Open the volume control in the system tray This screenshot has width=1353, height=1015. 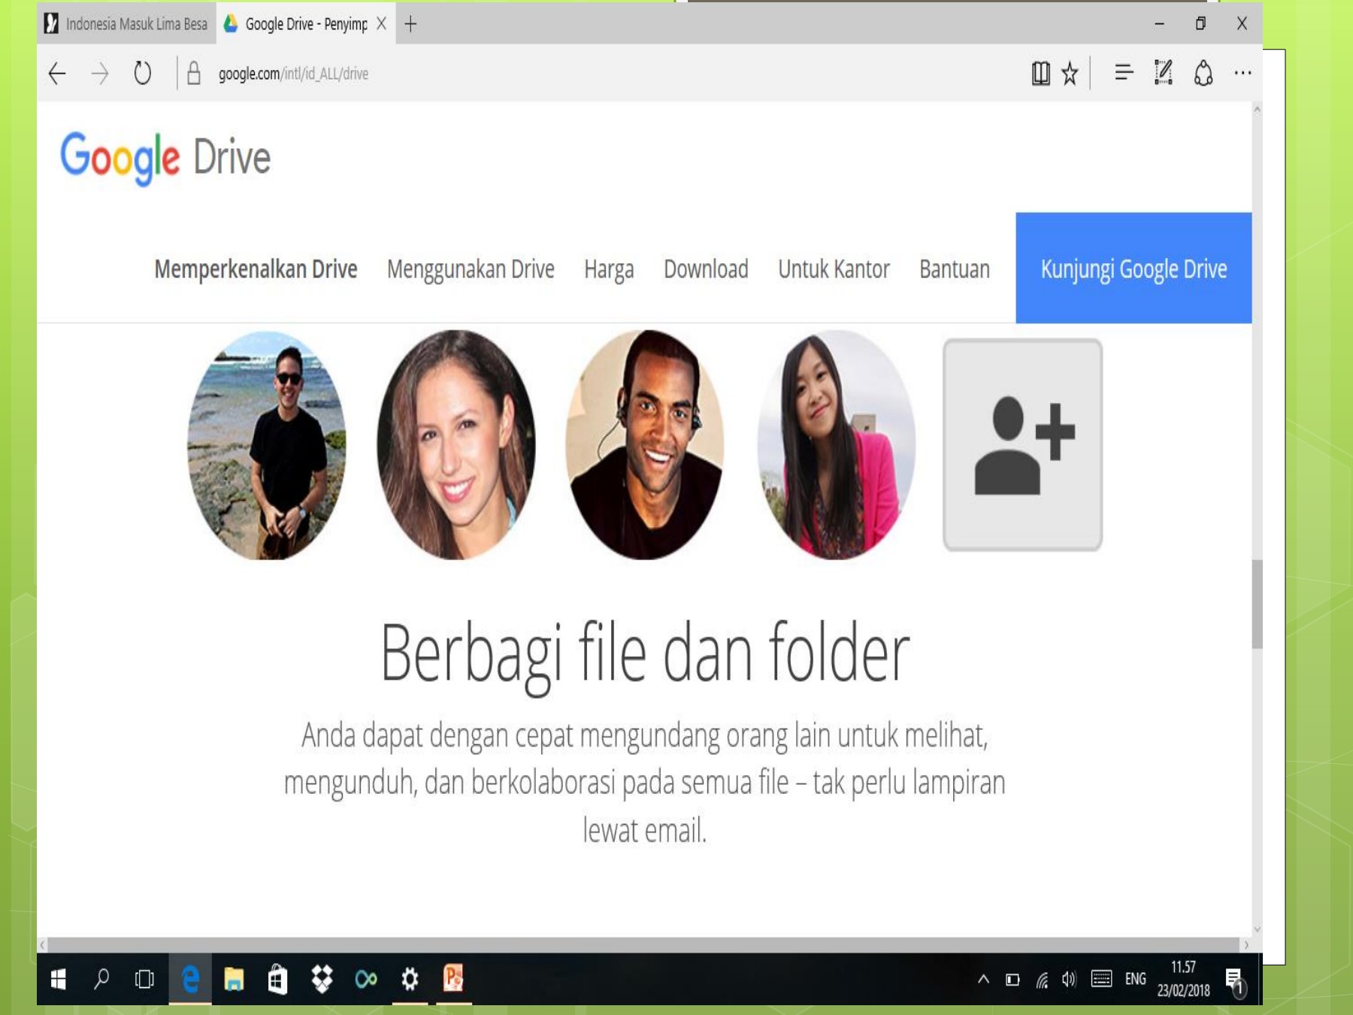pos(1069,978)
